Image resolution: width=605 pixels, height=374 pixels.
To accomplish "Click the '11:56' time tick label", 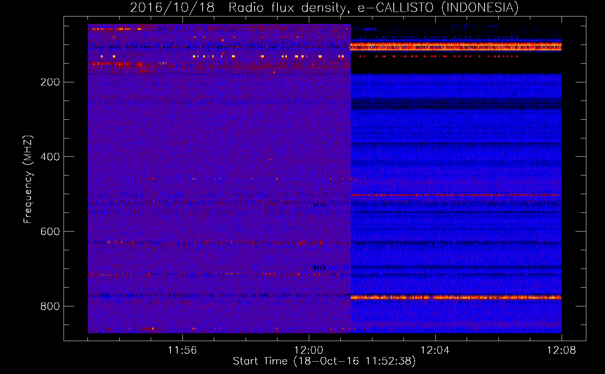I will [182, 350].
